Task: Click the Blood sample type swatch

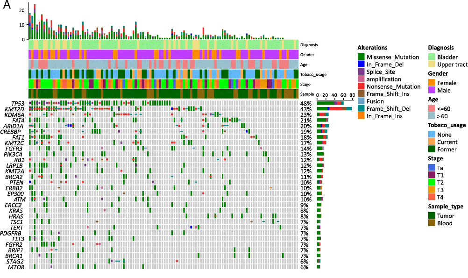Action: [432, 223]
